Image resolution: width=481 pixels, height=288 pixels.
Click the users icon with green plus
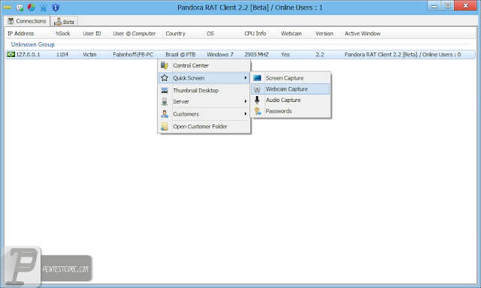[20, 7]
